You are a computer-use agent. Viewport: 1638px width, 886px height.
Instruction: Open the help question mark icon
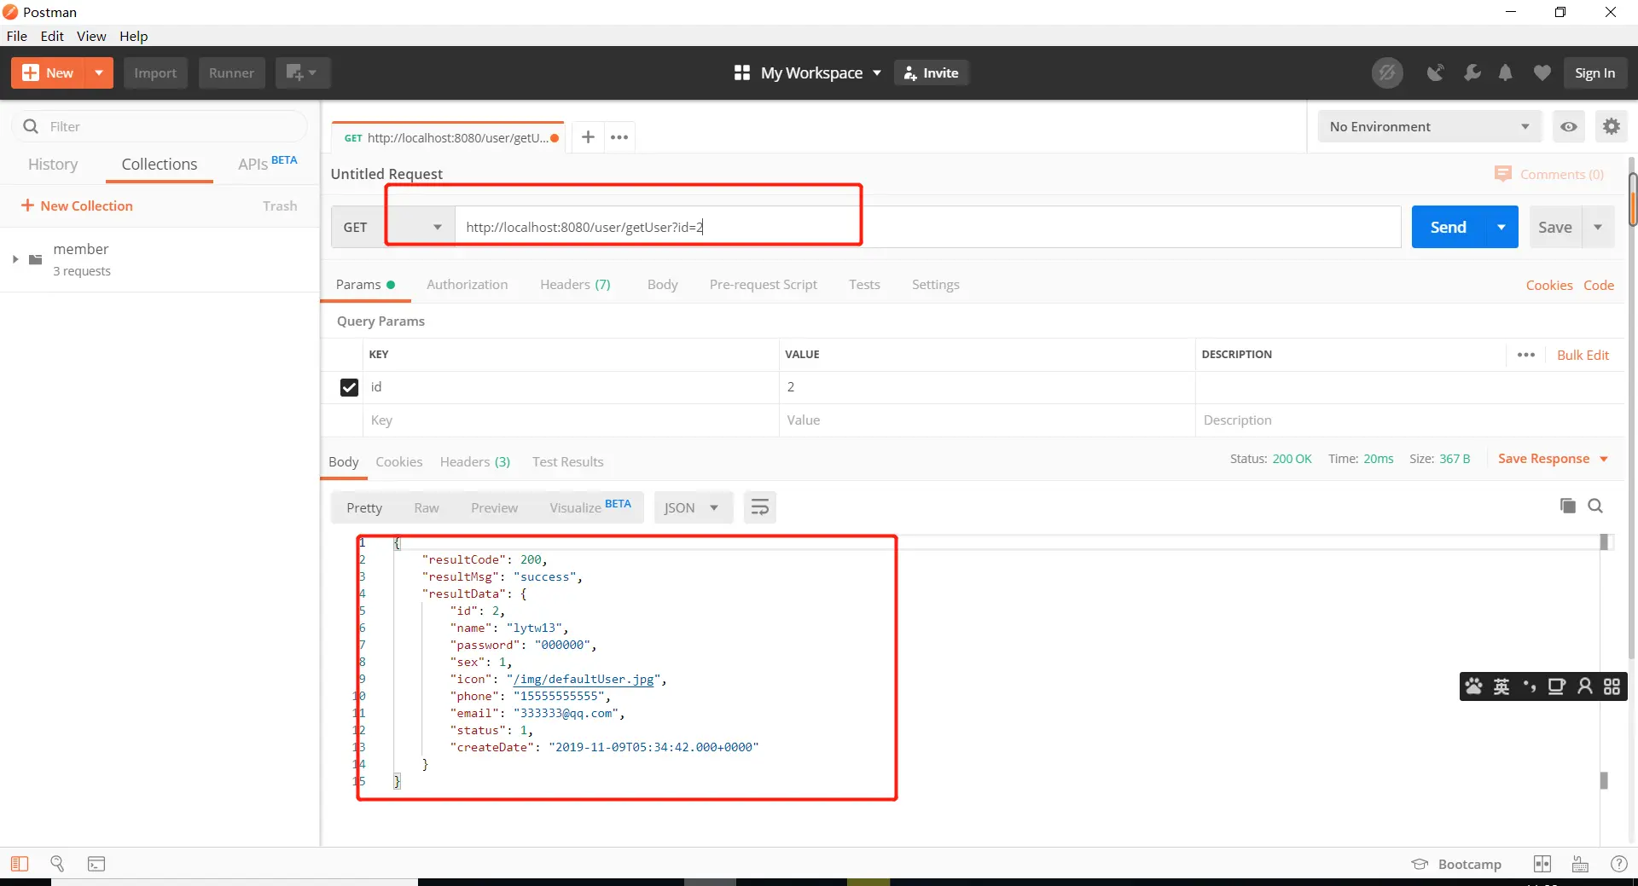coord(1618,864)
